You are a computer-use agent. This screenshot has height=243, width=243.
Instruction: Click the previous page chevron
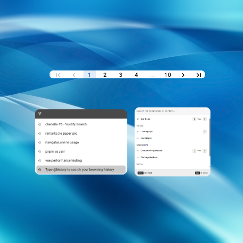coord(74,75)
